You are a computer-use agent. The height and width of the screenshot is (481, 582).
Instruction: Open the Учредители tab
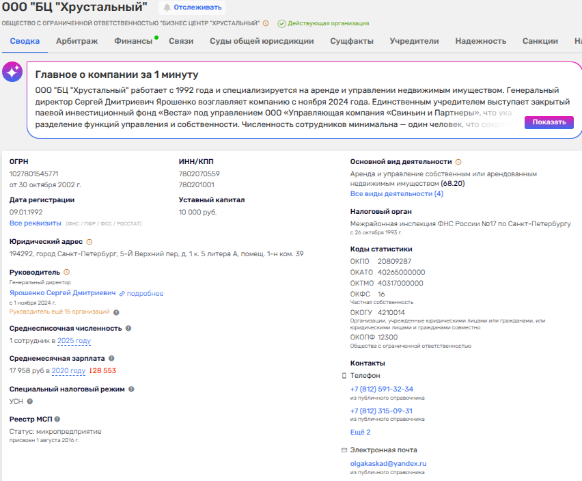414,41
